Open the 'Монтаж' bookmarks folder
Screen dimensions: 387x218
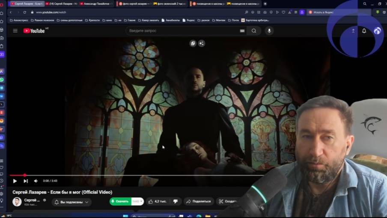219,20
